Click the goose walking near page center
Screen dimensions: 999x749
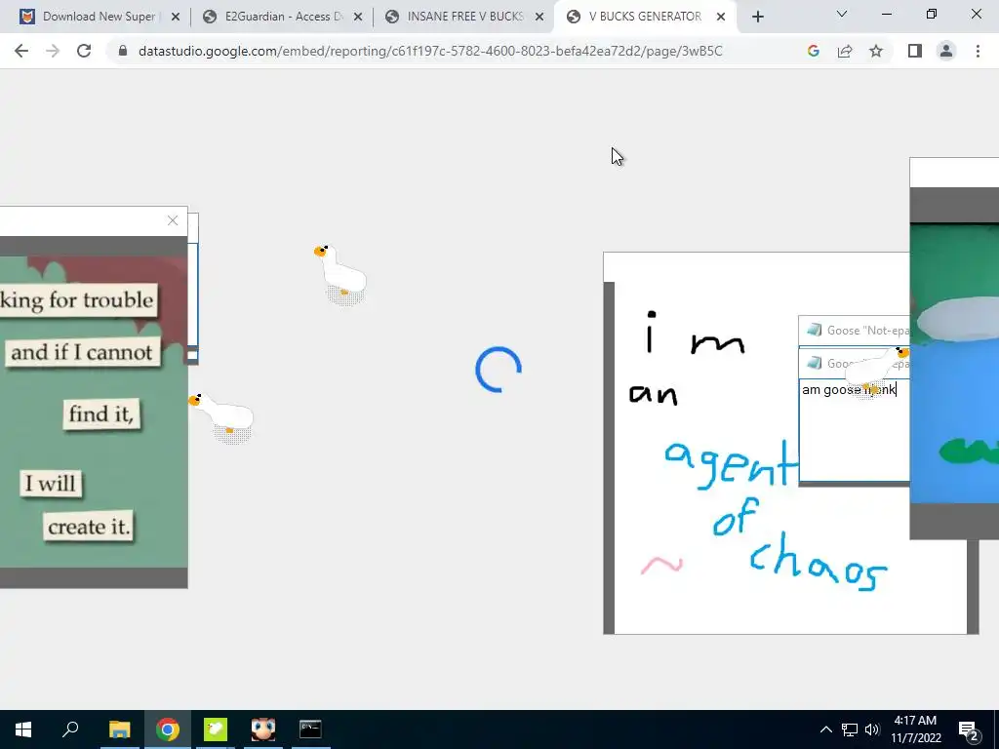click(x=340, y=274)
